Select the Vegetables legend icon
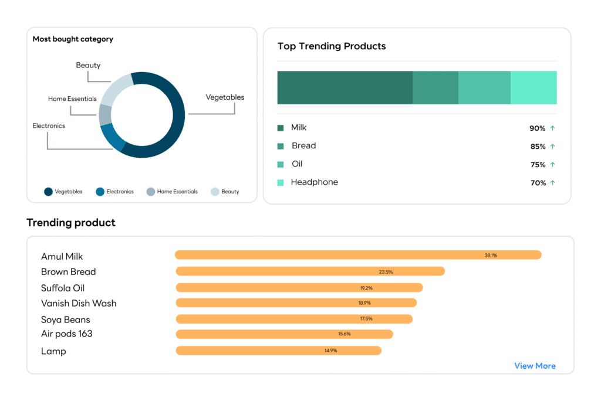The image size is (601, 401). [48, 192]
